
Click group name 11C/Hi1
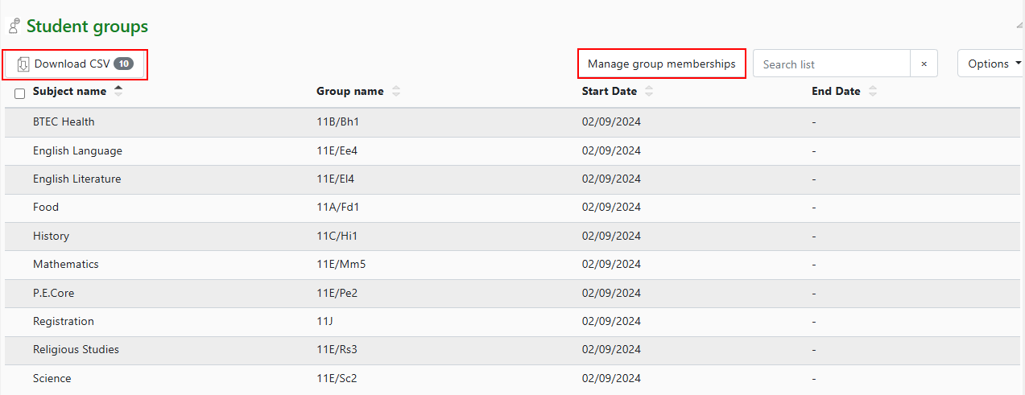click(337, 237)
